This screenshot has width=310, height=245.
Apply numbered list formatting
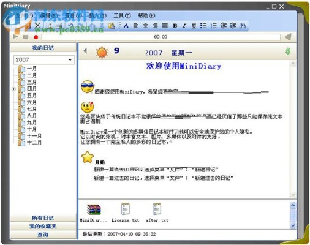click(x=213, y=26)
